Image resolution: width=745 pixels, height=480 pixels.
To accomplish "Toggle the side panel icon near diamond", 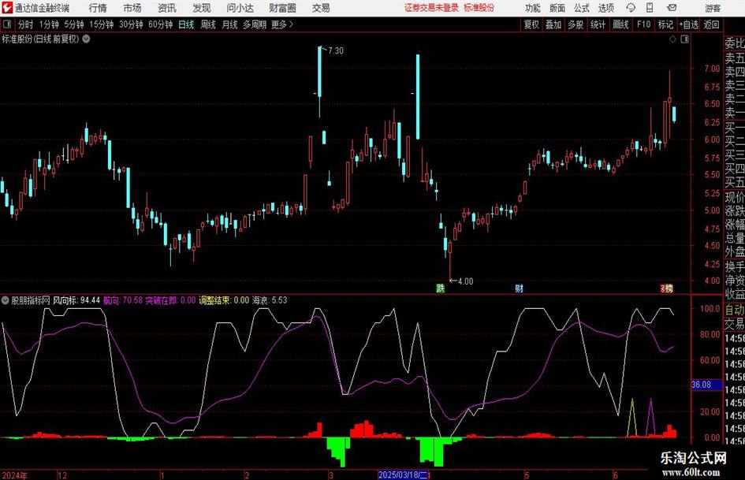I will 684,39.
